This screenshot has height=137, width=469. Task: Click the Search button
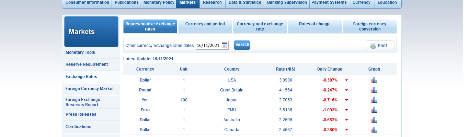(x=242, y=45)
